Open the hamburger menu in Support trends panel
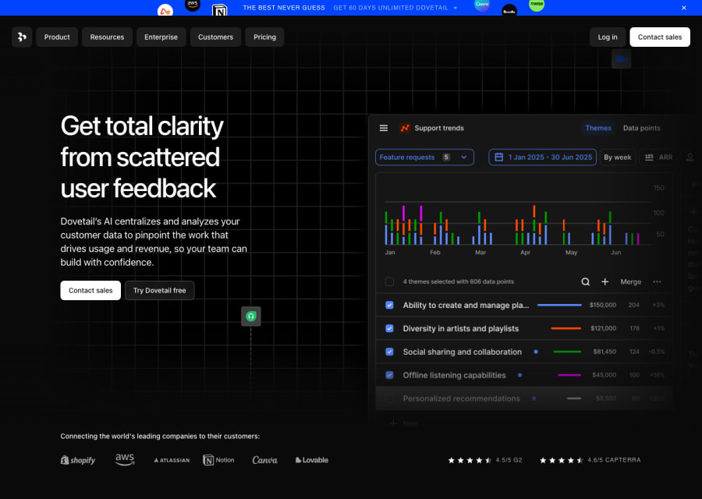Screen dimensions: 702x499 coord(384,128)
